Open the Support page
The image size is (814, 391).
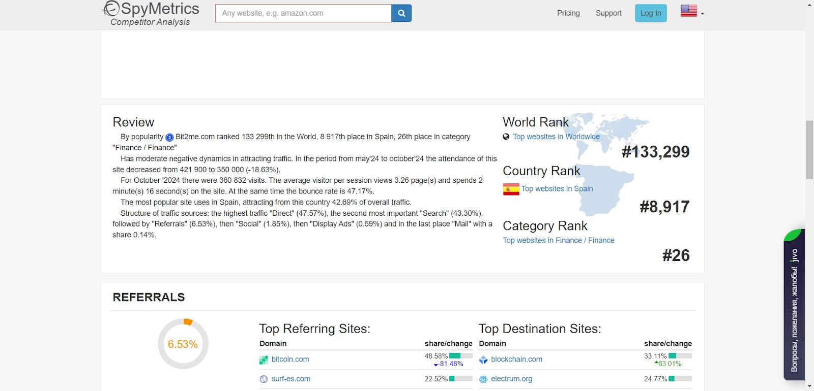click(x=608, y=13)
